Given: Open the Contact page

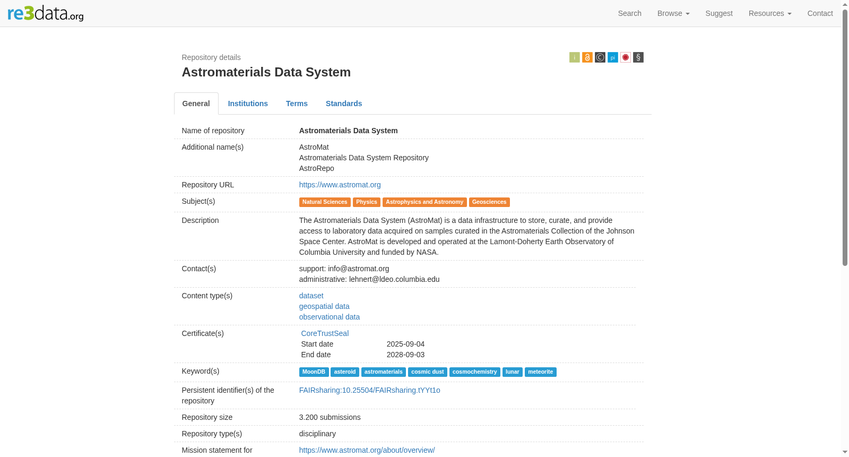Looking at the screenshot, I should coord(820,13).
